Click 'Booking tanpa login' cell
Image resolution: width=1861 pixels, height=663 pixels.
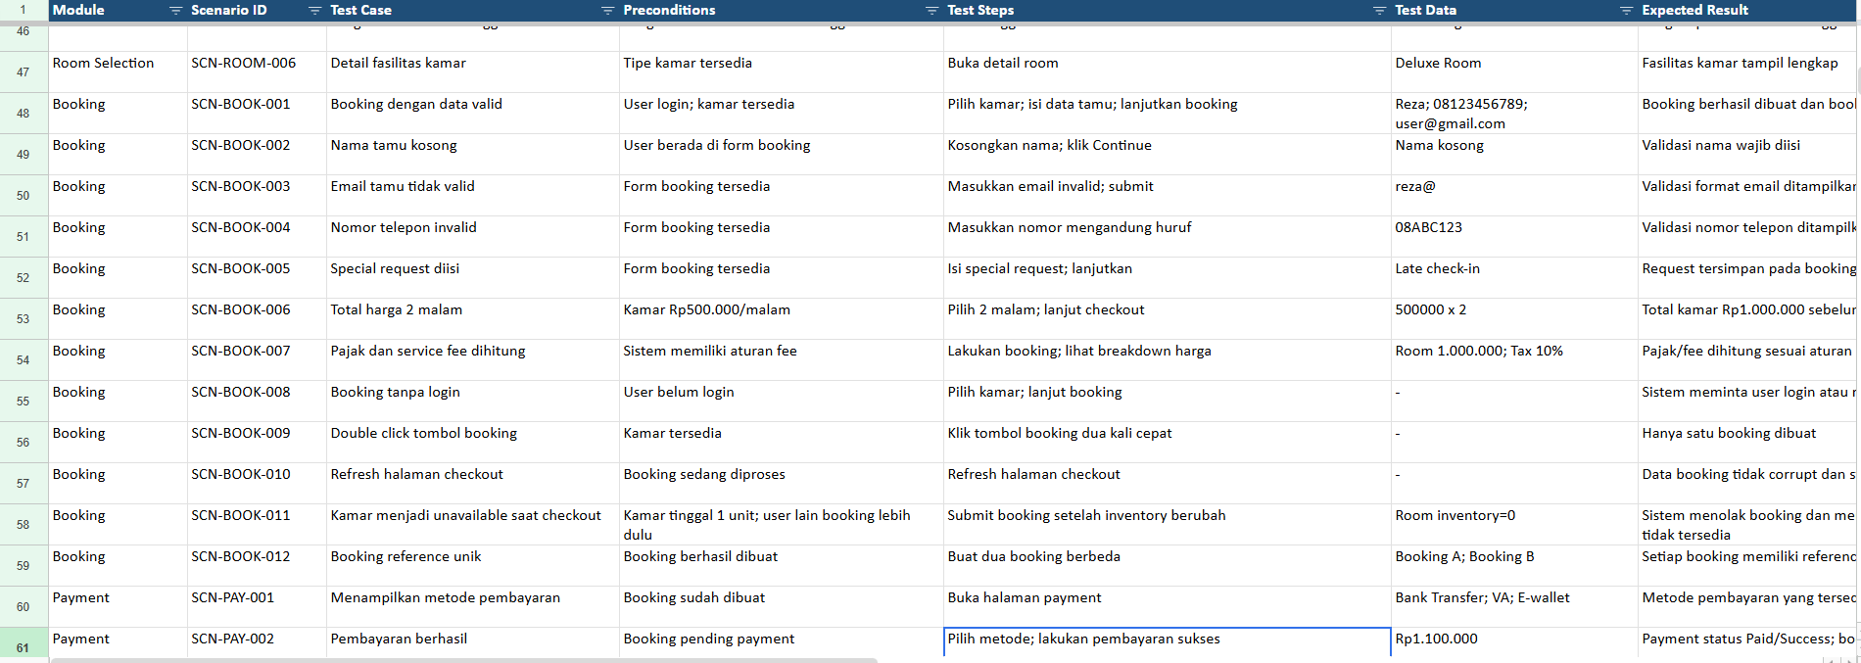pyautogui.click(x=473, y=402)
